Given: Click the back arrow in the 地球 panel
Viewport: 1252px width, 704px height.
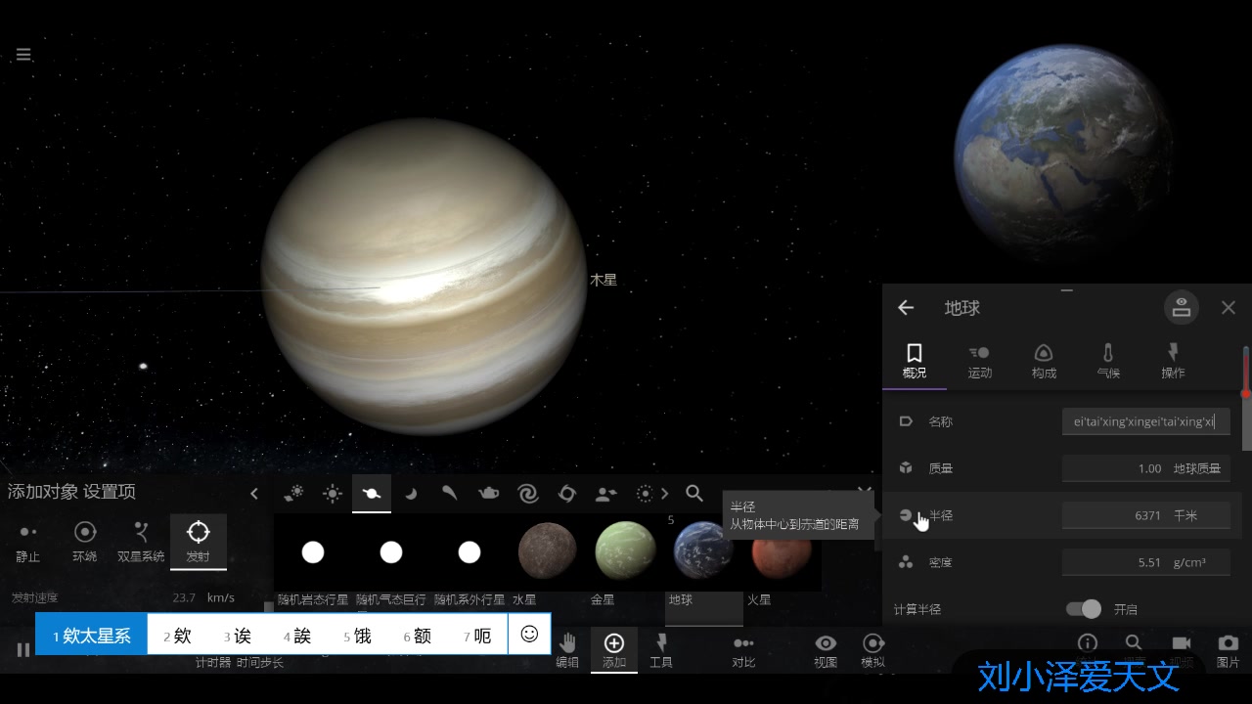Looking at the screenshot, I should tap(906, 307).
